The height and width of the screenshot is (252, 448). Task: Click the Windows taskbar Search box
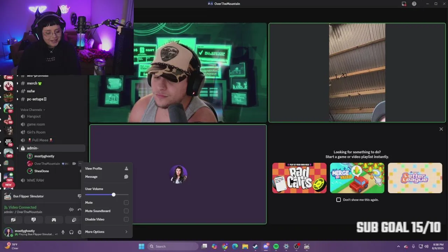pos(173,246)
